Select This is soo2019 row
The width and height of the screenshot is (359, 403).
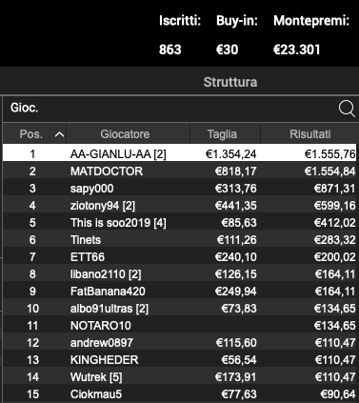181,223
